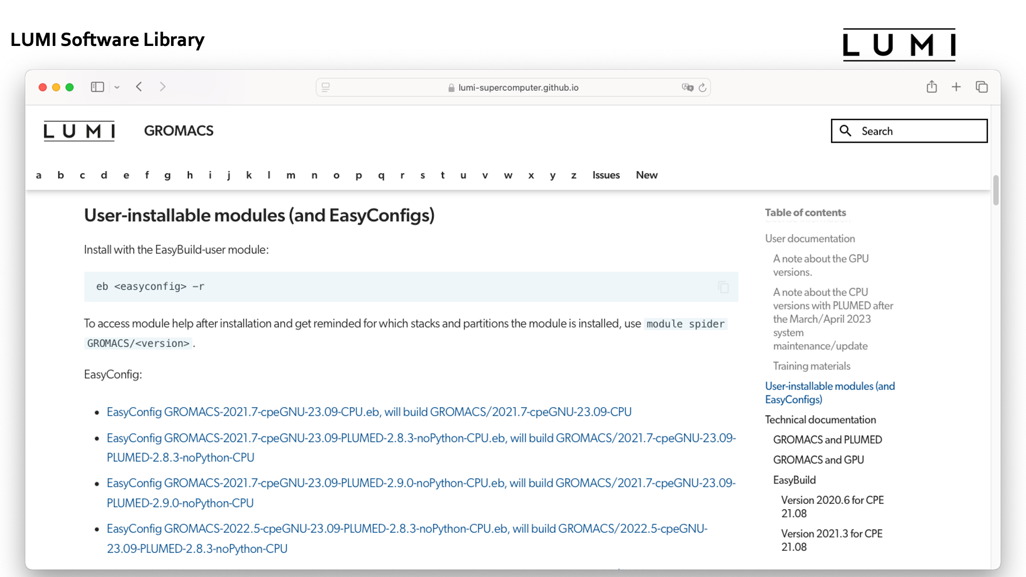Copy the eb easyconfig code block

click(x=724, y=287)
